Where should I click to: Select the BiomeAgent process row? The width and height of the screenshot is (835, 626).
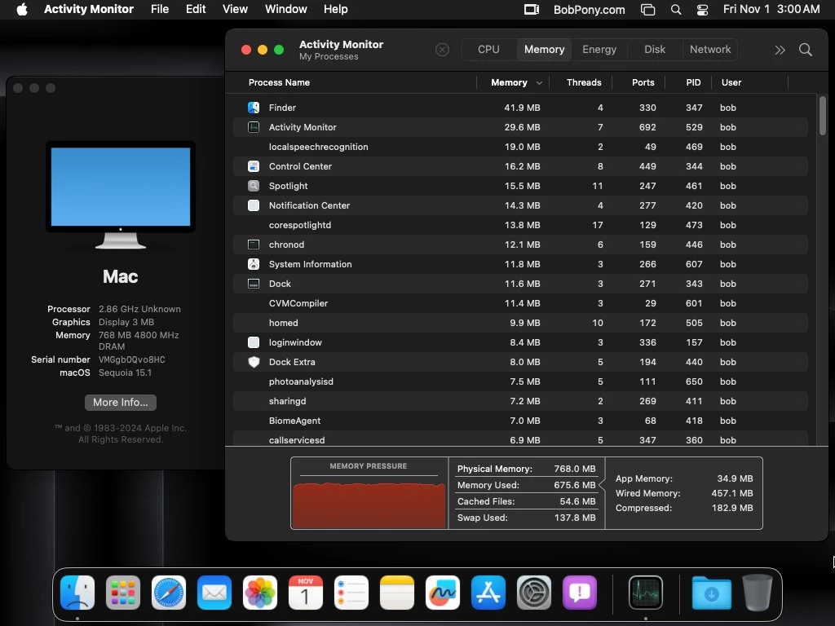coord(520,421)
